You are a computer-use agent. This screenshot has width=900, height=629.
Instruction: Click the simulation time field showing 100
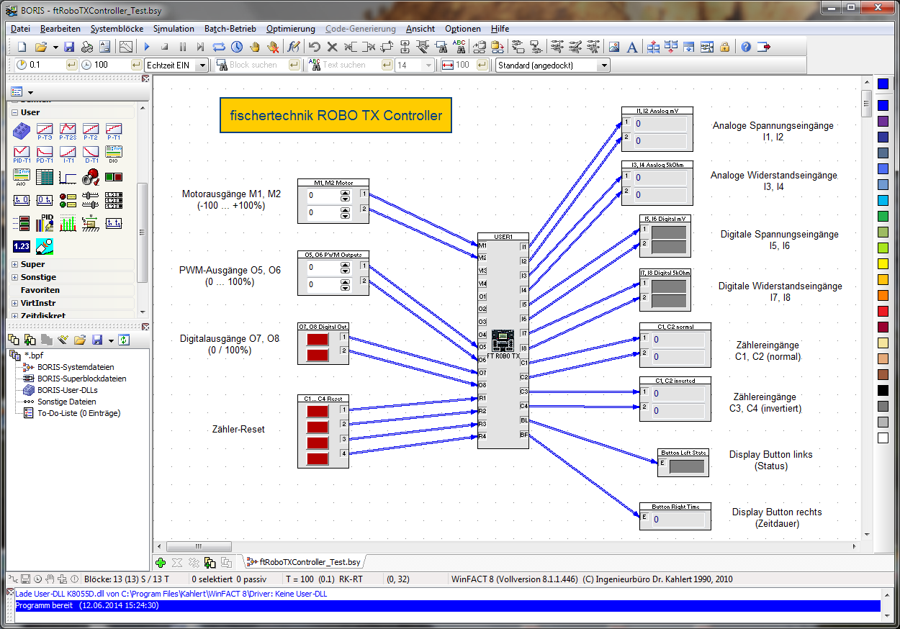click(x=111, y=65)
